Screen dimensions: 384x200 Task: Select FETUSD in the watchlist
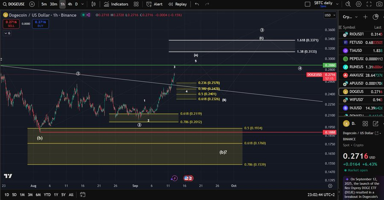[x=362, y=42]
